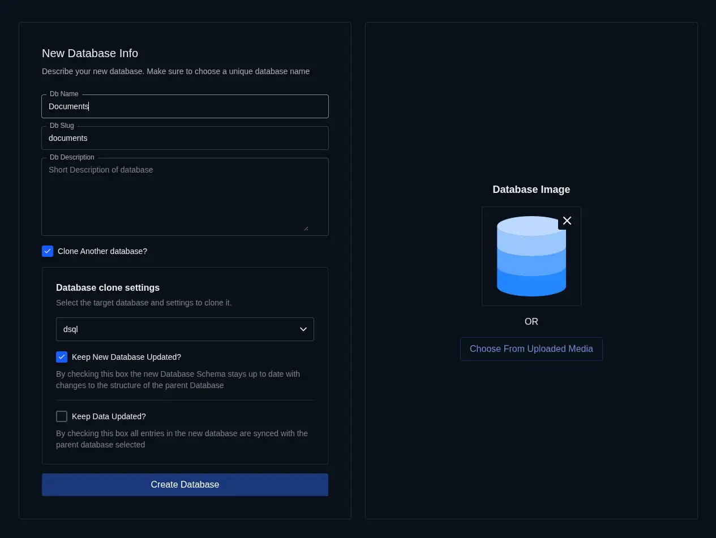Click the Description textarea resize handle
Image resolution: width=716 pixels, height=538 pixels.
(x=306, y=228)
